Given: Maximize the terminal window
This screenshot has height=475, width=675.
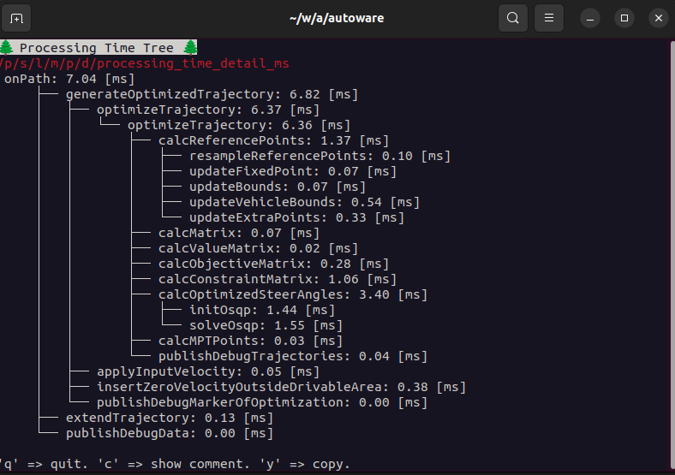Looking at the screenshot, I should (x=624, y=18).
